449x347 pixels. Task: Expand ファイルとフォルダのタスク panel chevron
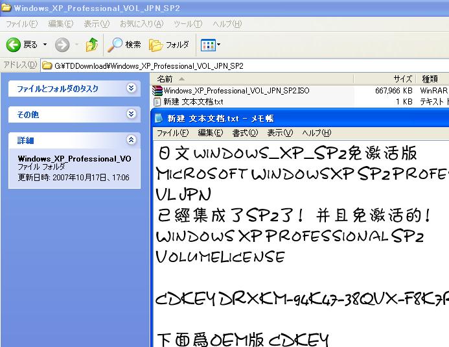[x=131, y=88]
